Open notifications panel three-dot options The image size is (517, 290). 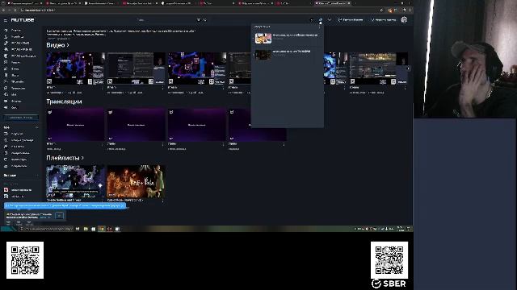pos(320,27)
